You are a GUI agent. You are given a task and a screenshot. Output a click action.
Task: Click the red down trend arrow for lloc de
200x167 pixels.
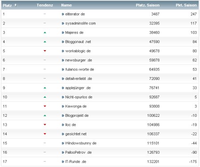(45, 124)
